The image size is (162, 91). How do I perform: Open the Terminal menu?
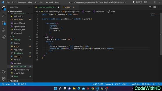[x=49, y=2]
